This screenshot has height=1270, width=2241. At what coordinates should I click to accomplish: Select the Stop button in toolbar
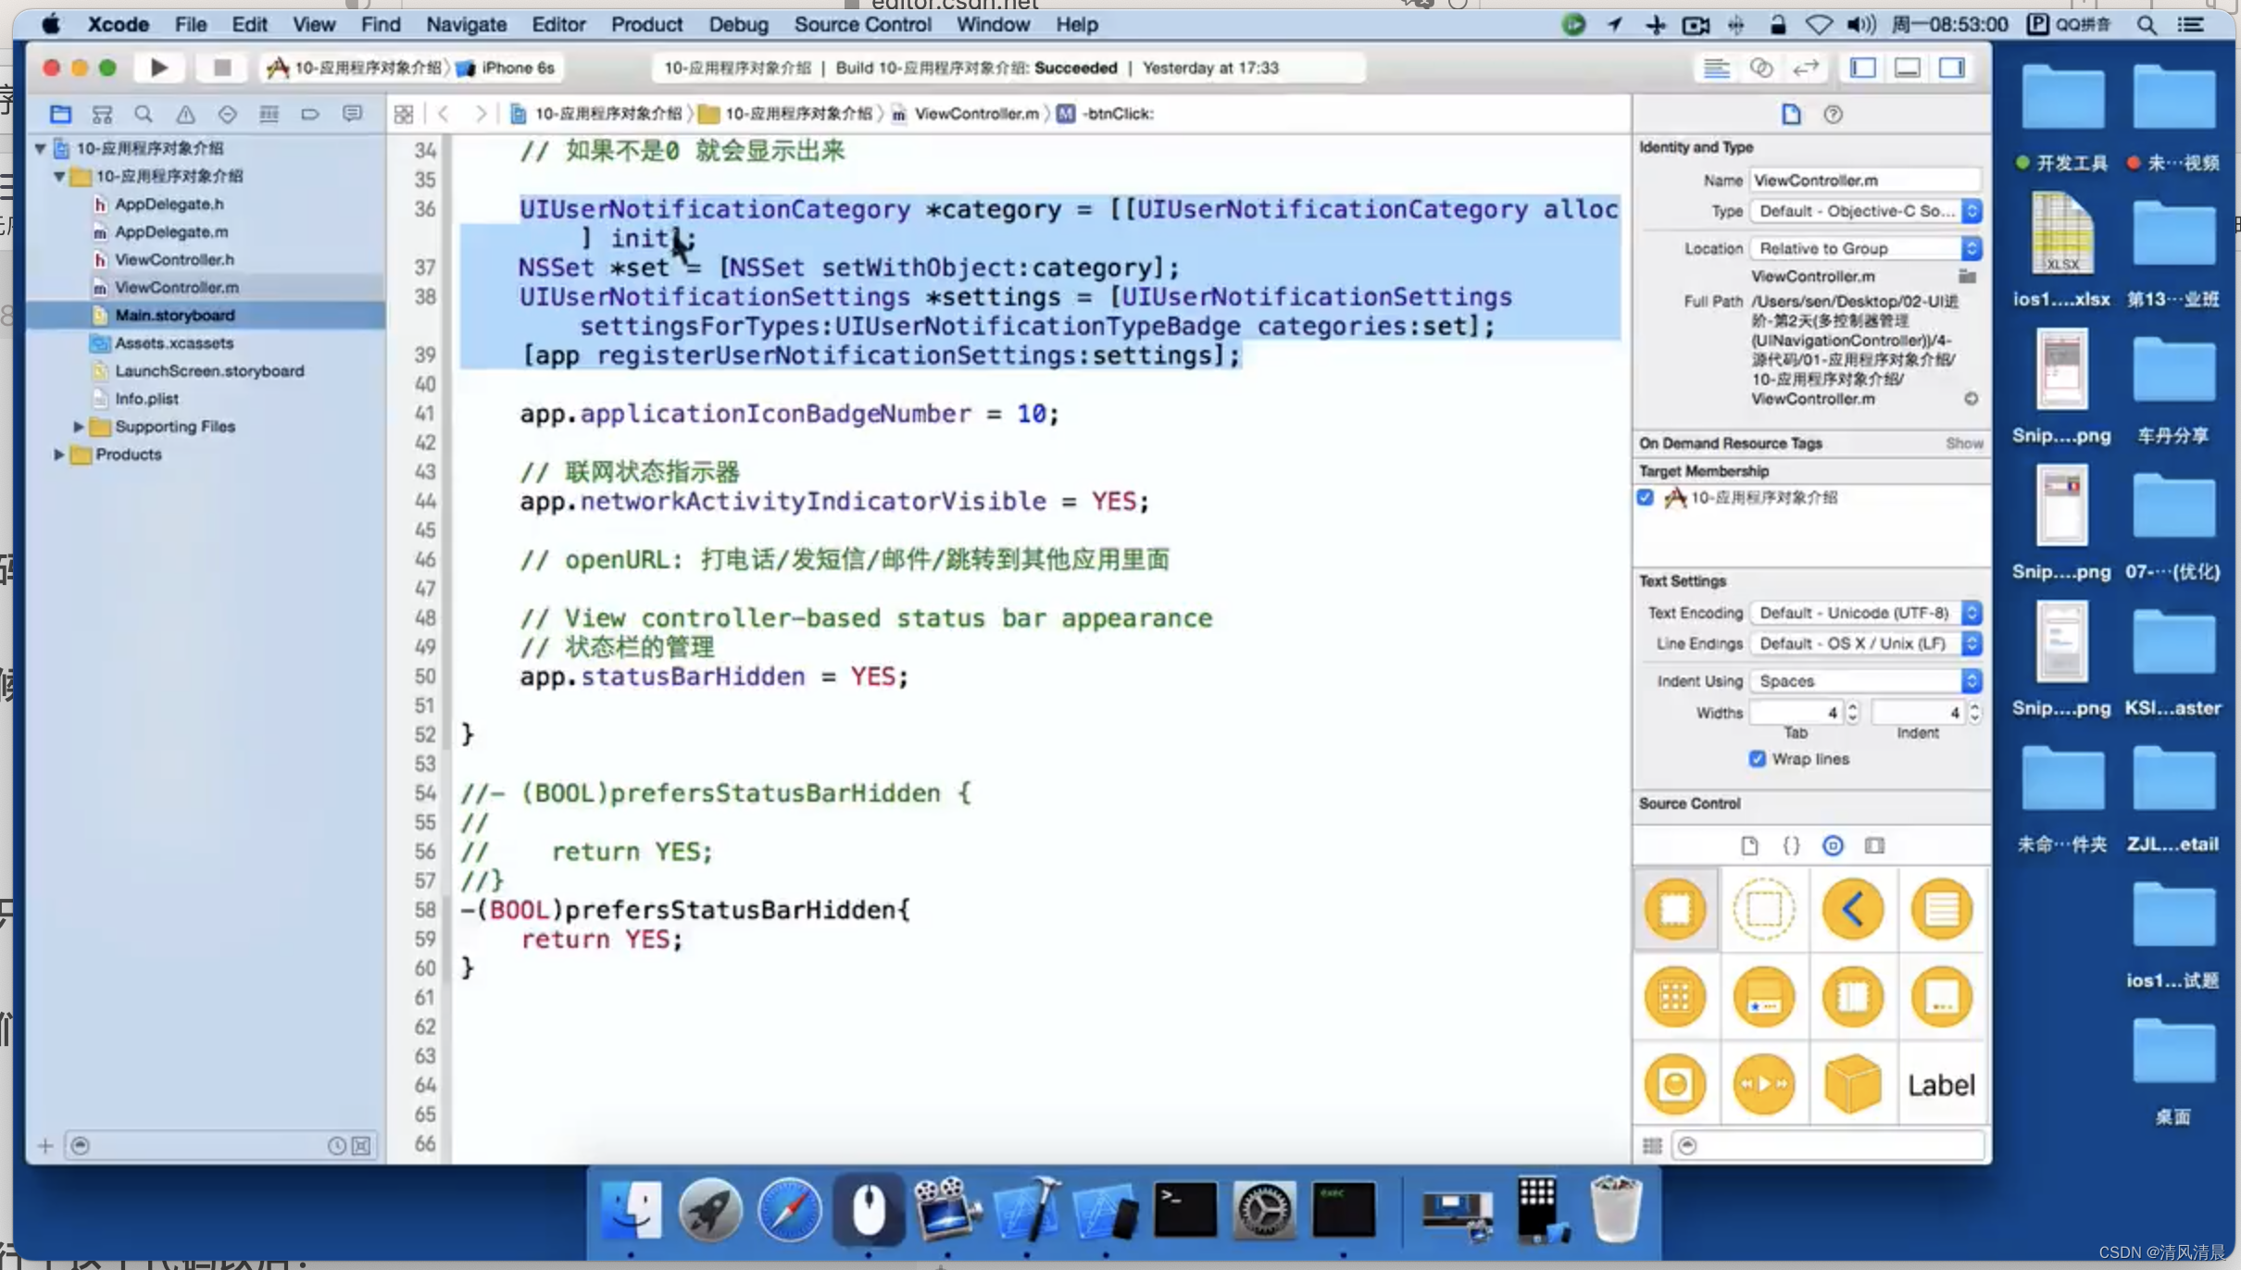coord(220,67)
